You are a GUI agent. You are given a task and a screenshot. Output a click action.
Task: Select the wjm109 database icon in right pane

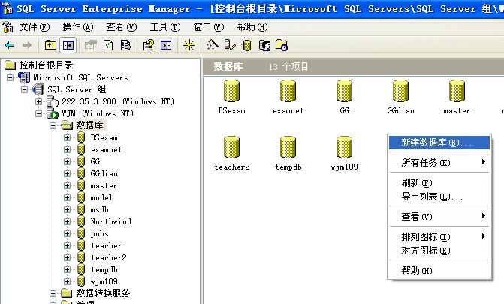[344, 153]
